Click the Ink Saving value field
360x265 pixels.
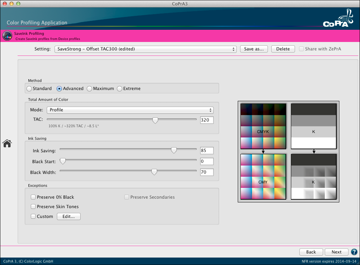[x=207, y=150]
